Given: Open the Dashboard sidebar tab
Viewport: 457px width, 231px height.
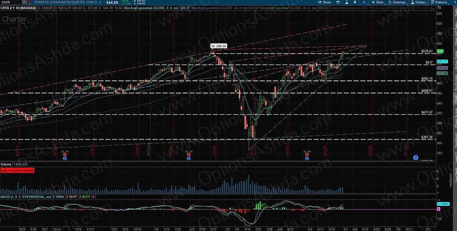Looking at the screenshot, I should point(455,140).
